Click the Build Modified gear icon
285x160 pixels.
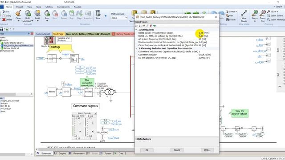point(28,13)
